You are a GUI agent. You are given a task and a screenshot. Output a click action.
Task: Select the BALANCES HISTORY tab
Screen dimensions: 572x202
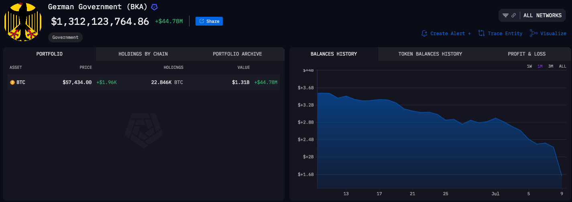pyautogui.click(x=334, y=54)
